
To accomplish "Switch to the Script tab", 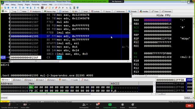I will [x=84, y=12].
